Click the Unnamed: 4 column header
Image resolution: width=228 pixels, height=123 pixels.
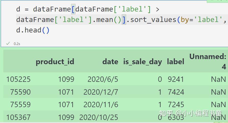208,61
